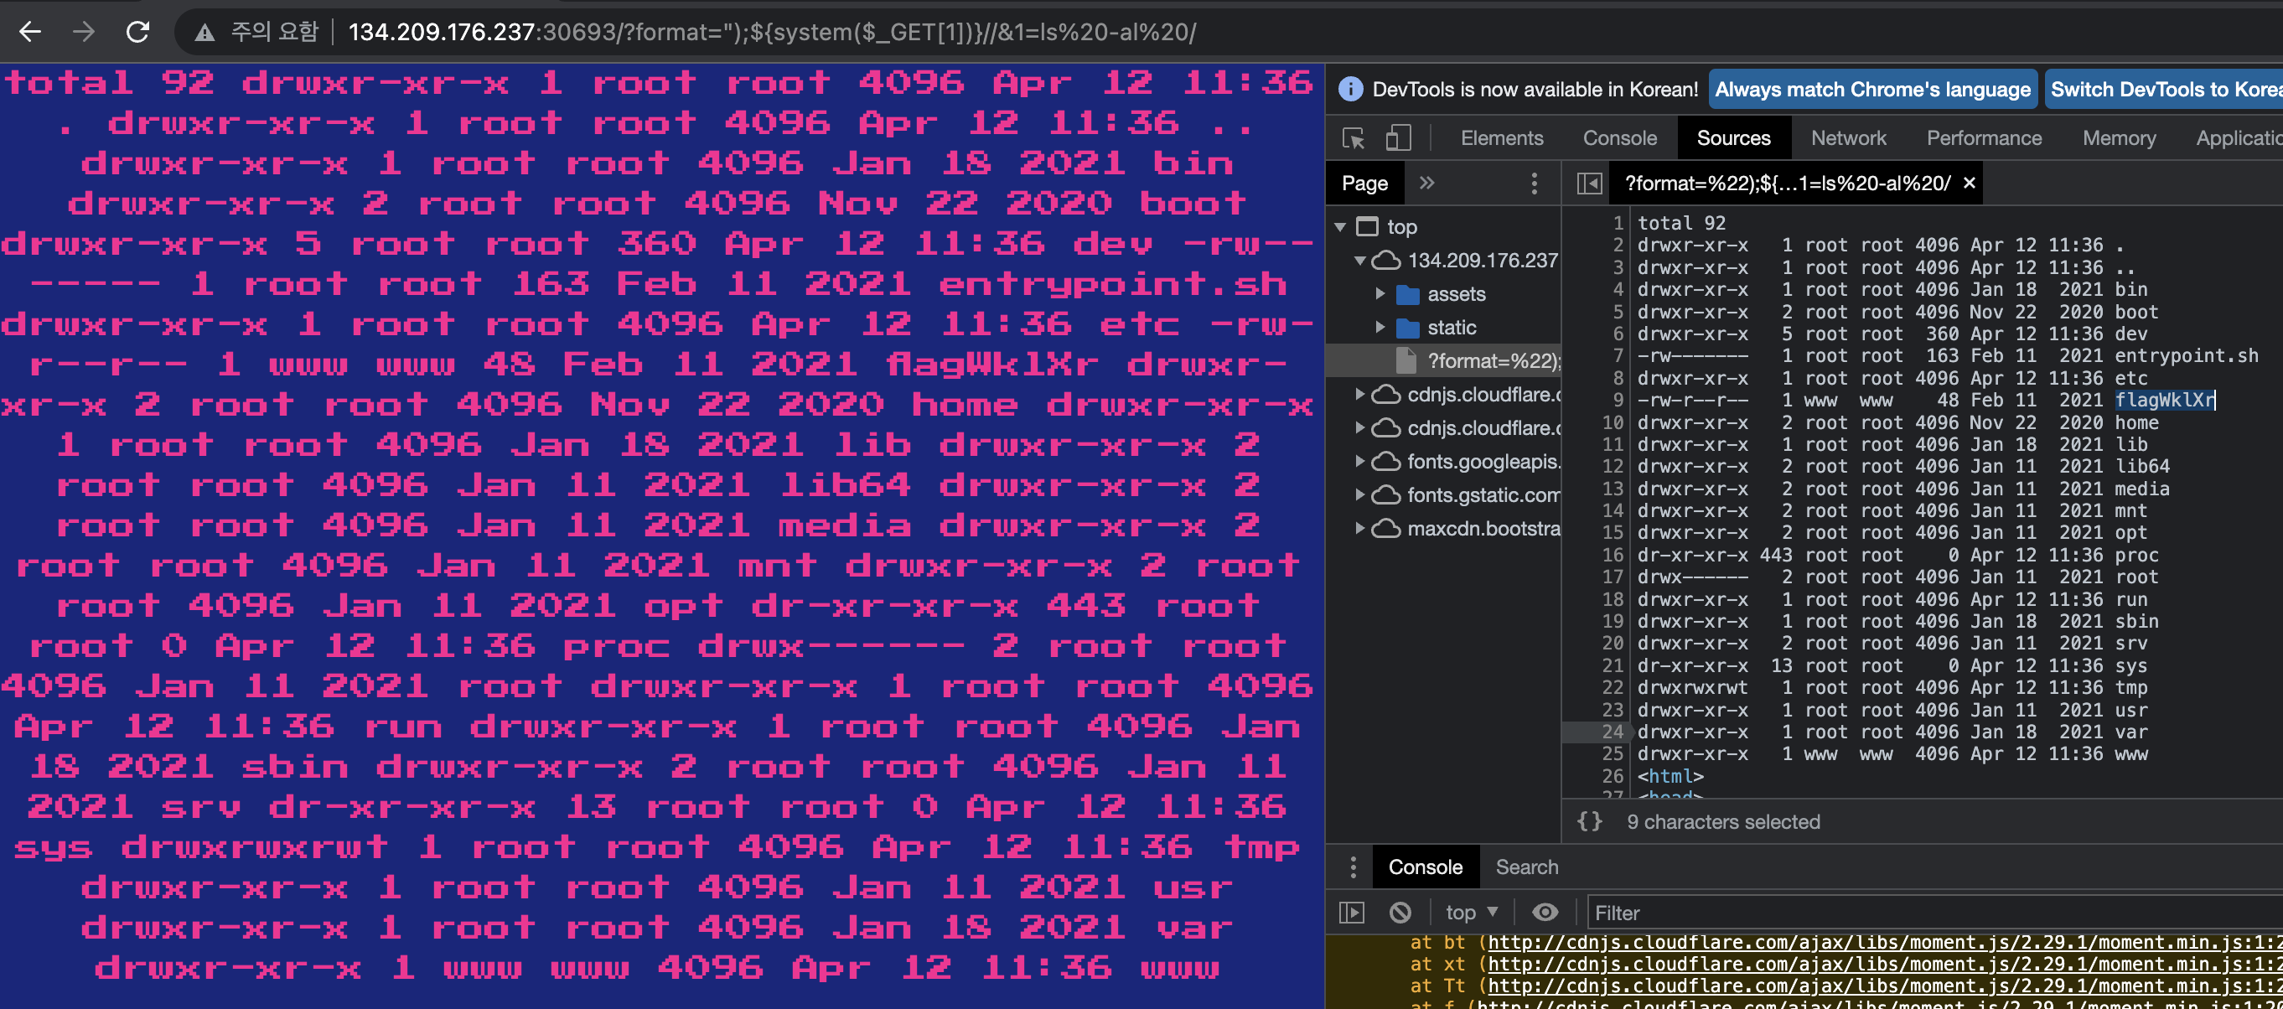Click line number 24 in the gutter

1613,732
